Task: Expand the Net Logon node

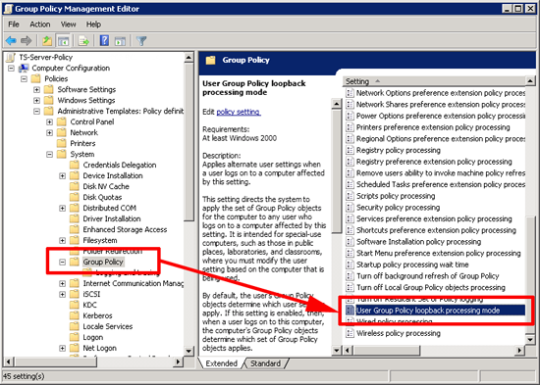Action: click(x=62, y=348)
